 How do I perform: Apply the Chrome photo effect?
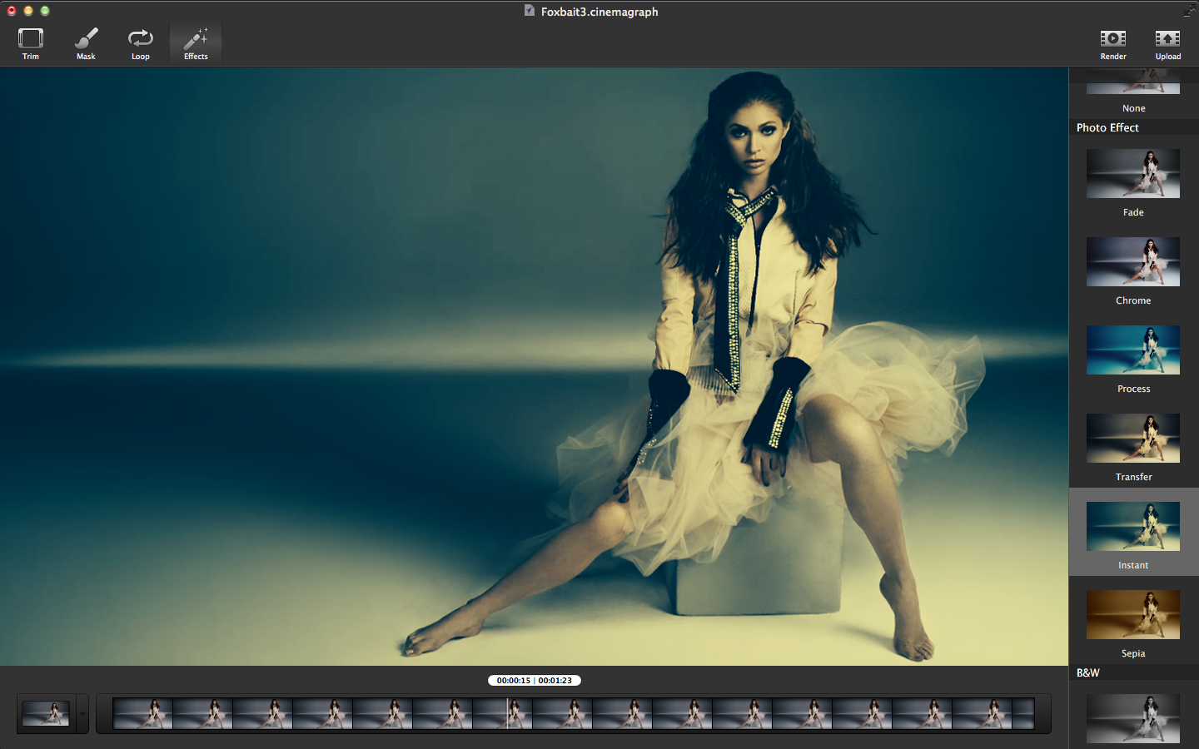click(1132, 262)
